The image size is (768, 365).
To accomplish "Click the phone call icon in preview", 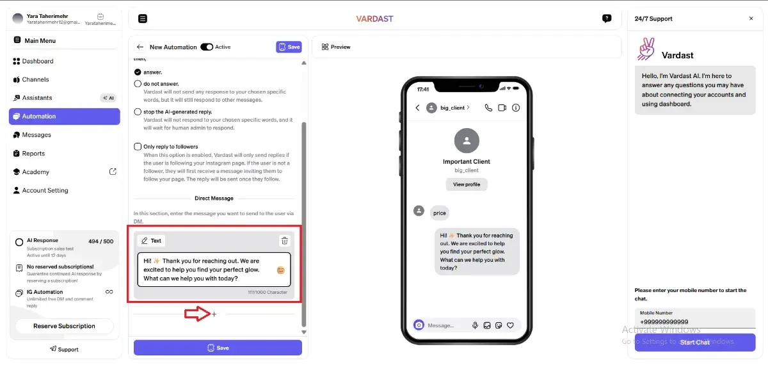I will (x=488, y=108).
